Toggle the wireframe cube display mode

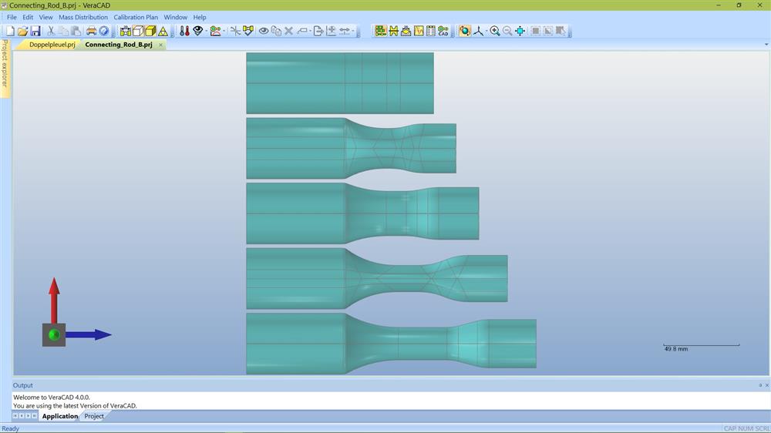pyautogui.click(x=138, y=31)
